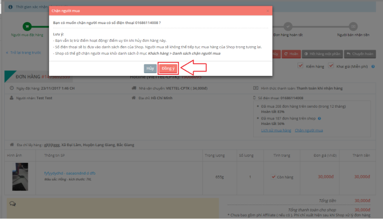This screenshot has height=219, width=383.
Task: Click the chat bubble comment icon
Action: 12,204
